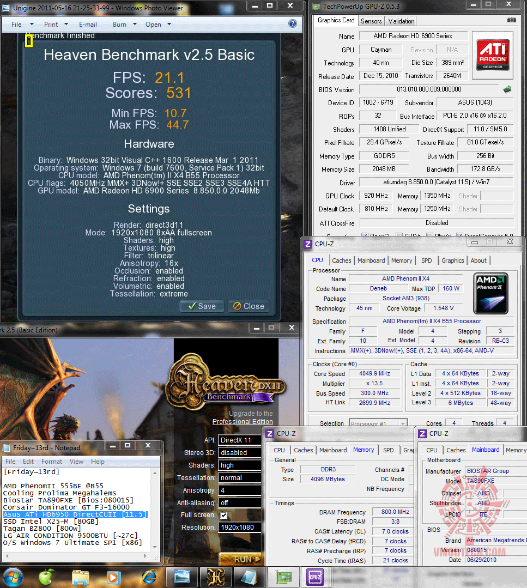This screenshot has width=527, height=588.
Task: Launch Windows Media Player from the taskbar
Action: [x=113, y=577]
